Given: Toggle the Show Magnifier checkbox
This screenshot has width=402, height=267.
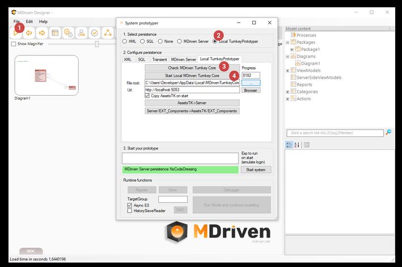Looking at the screenshot, I should tap(14, 44).
